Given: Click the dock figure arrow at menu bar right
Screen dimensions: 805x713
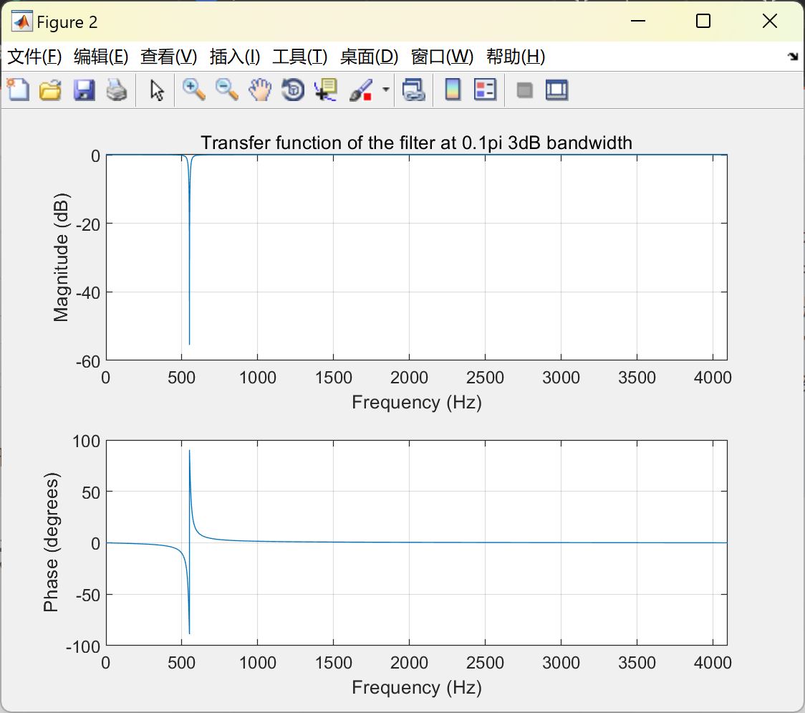Looking at the screenshot, I should tap(793, 57).
